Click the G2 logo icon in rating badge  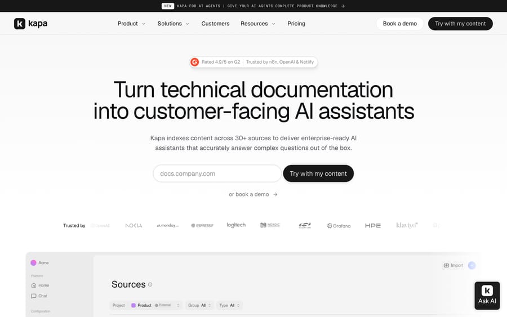click(x=195, y=62)
